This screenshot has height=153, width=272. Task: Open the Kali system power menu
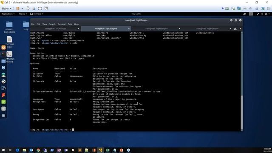[x=267, y=14]
